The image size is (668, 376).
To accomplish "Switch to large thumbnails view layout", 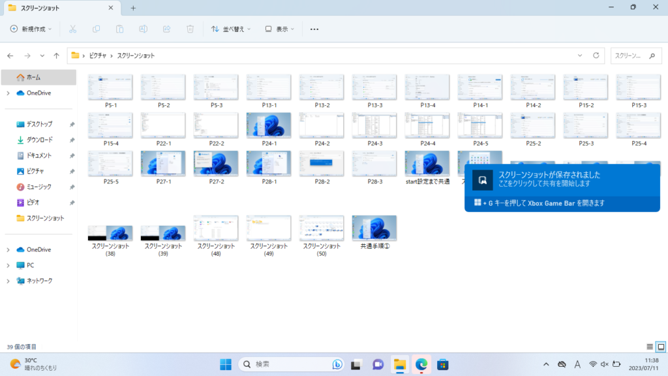I will pos(660,346).
